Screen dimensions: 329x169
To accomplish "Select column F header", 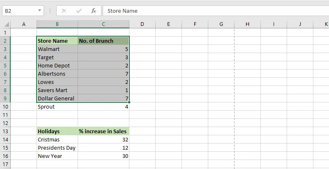I will pyautogui.click(x=195, y=24).
